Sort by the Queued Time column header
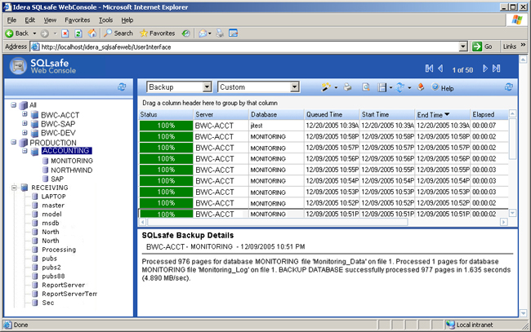The width and height of the screenshot is (531, 332). pos(331,114)
